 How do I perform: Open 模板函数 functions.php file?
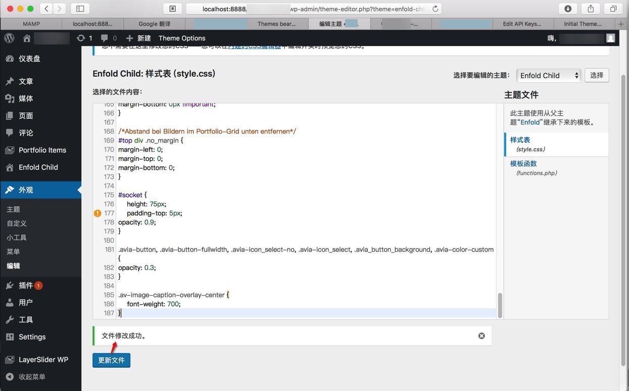point(523,164)
